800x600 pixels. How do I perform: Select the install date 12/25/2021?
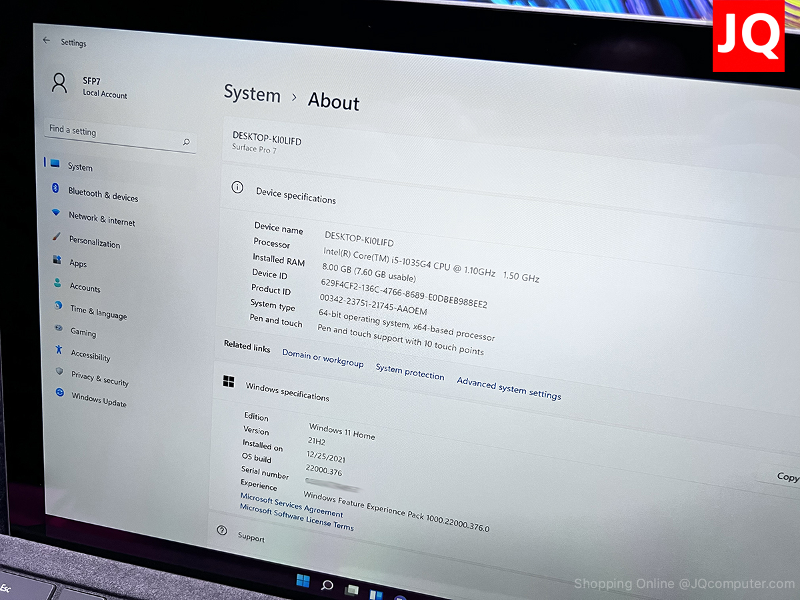(x=326, y=457)
